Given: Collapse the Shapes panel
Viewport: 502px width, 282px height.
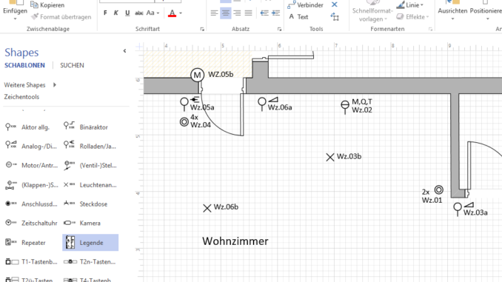Looking at the screenshot, I should [124, 51].
